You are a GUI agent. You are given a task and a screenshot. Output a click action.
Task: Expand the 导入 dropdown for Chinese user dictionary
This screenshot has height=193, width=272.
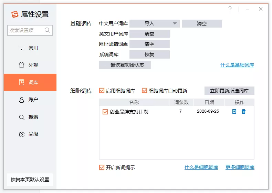(175, 23)
